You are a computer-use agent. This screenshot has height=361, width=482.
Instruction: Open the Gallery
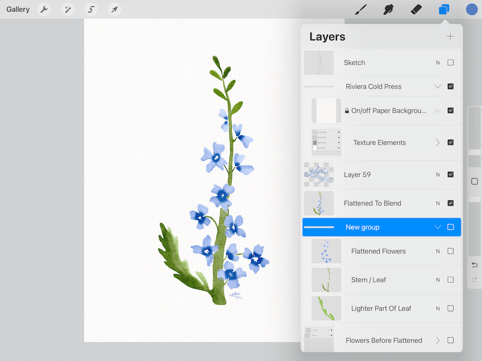(18, 9)
